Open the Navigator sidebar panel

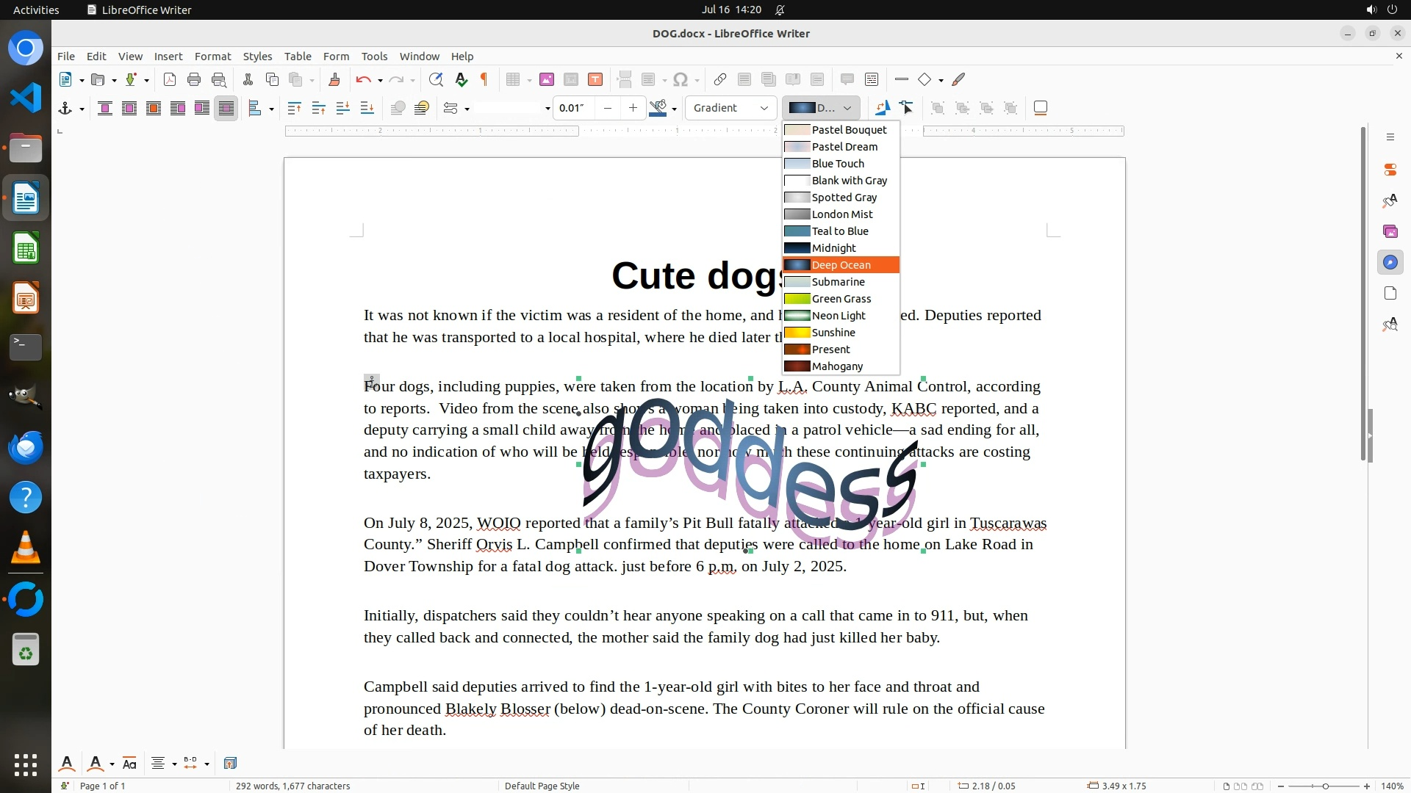tap(1390, 262)
